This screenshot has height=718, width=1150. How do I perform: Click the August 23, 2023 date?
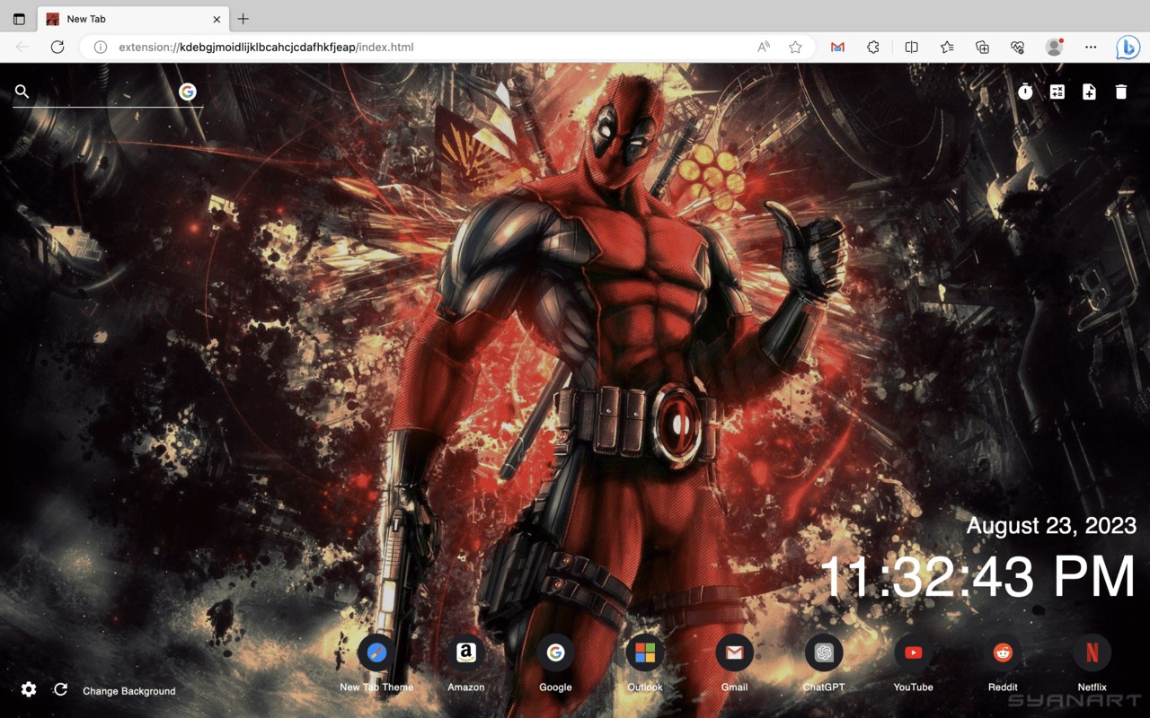(x=1051, y=526)
